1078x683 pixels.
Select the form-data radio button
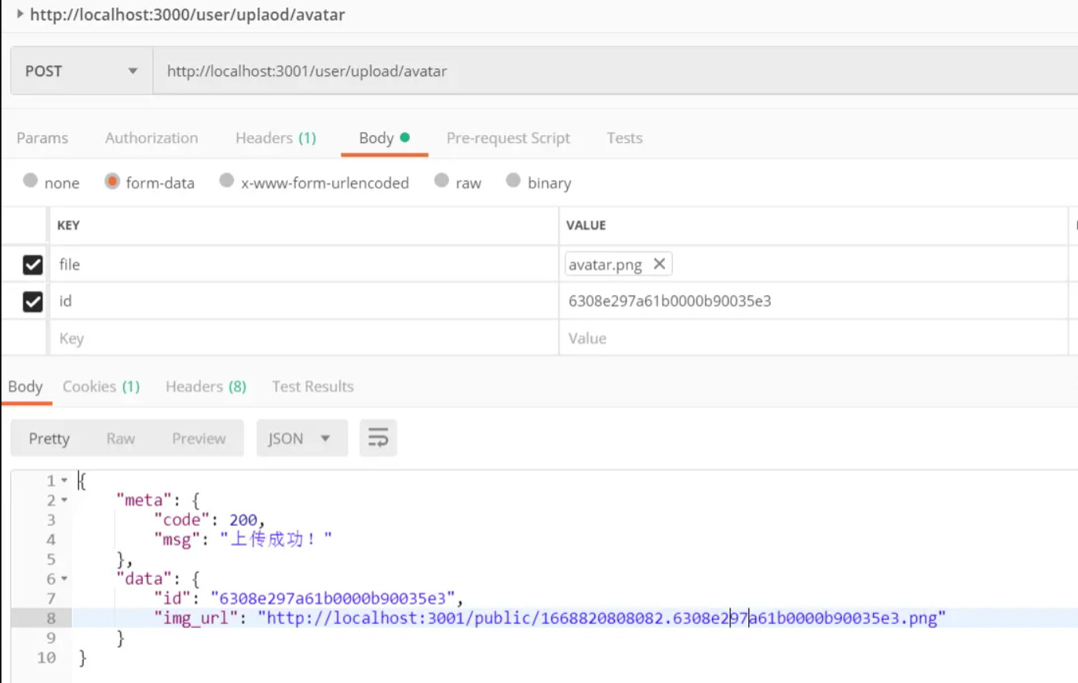[112, 181]
